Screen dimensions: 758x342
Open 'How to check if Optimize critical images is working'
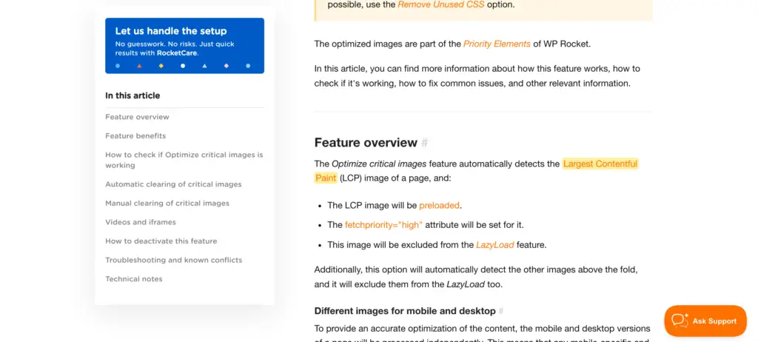[x=184, y=160]
